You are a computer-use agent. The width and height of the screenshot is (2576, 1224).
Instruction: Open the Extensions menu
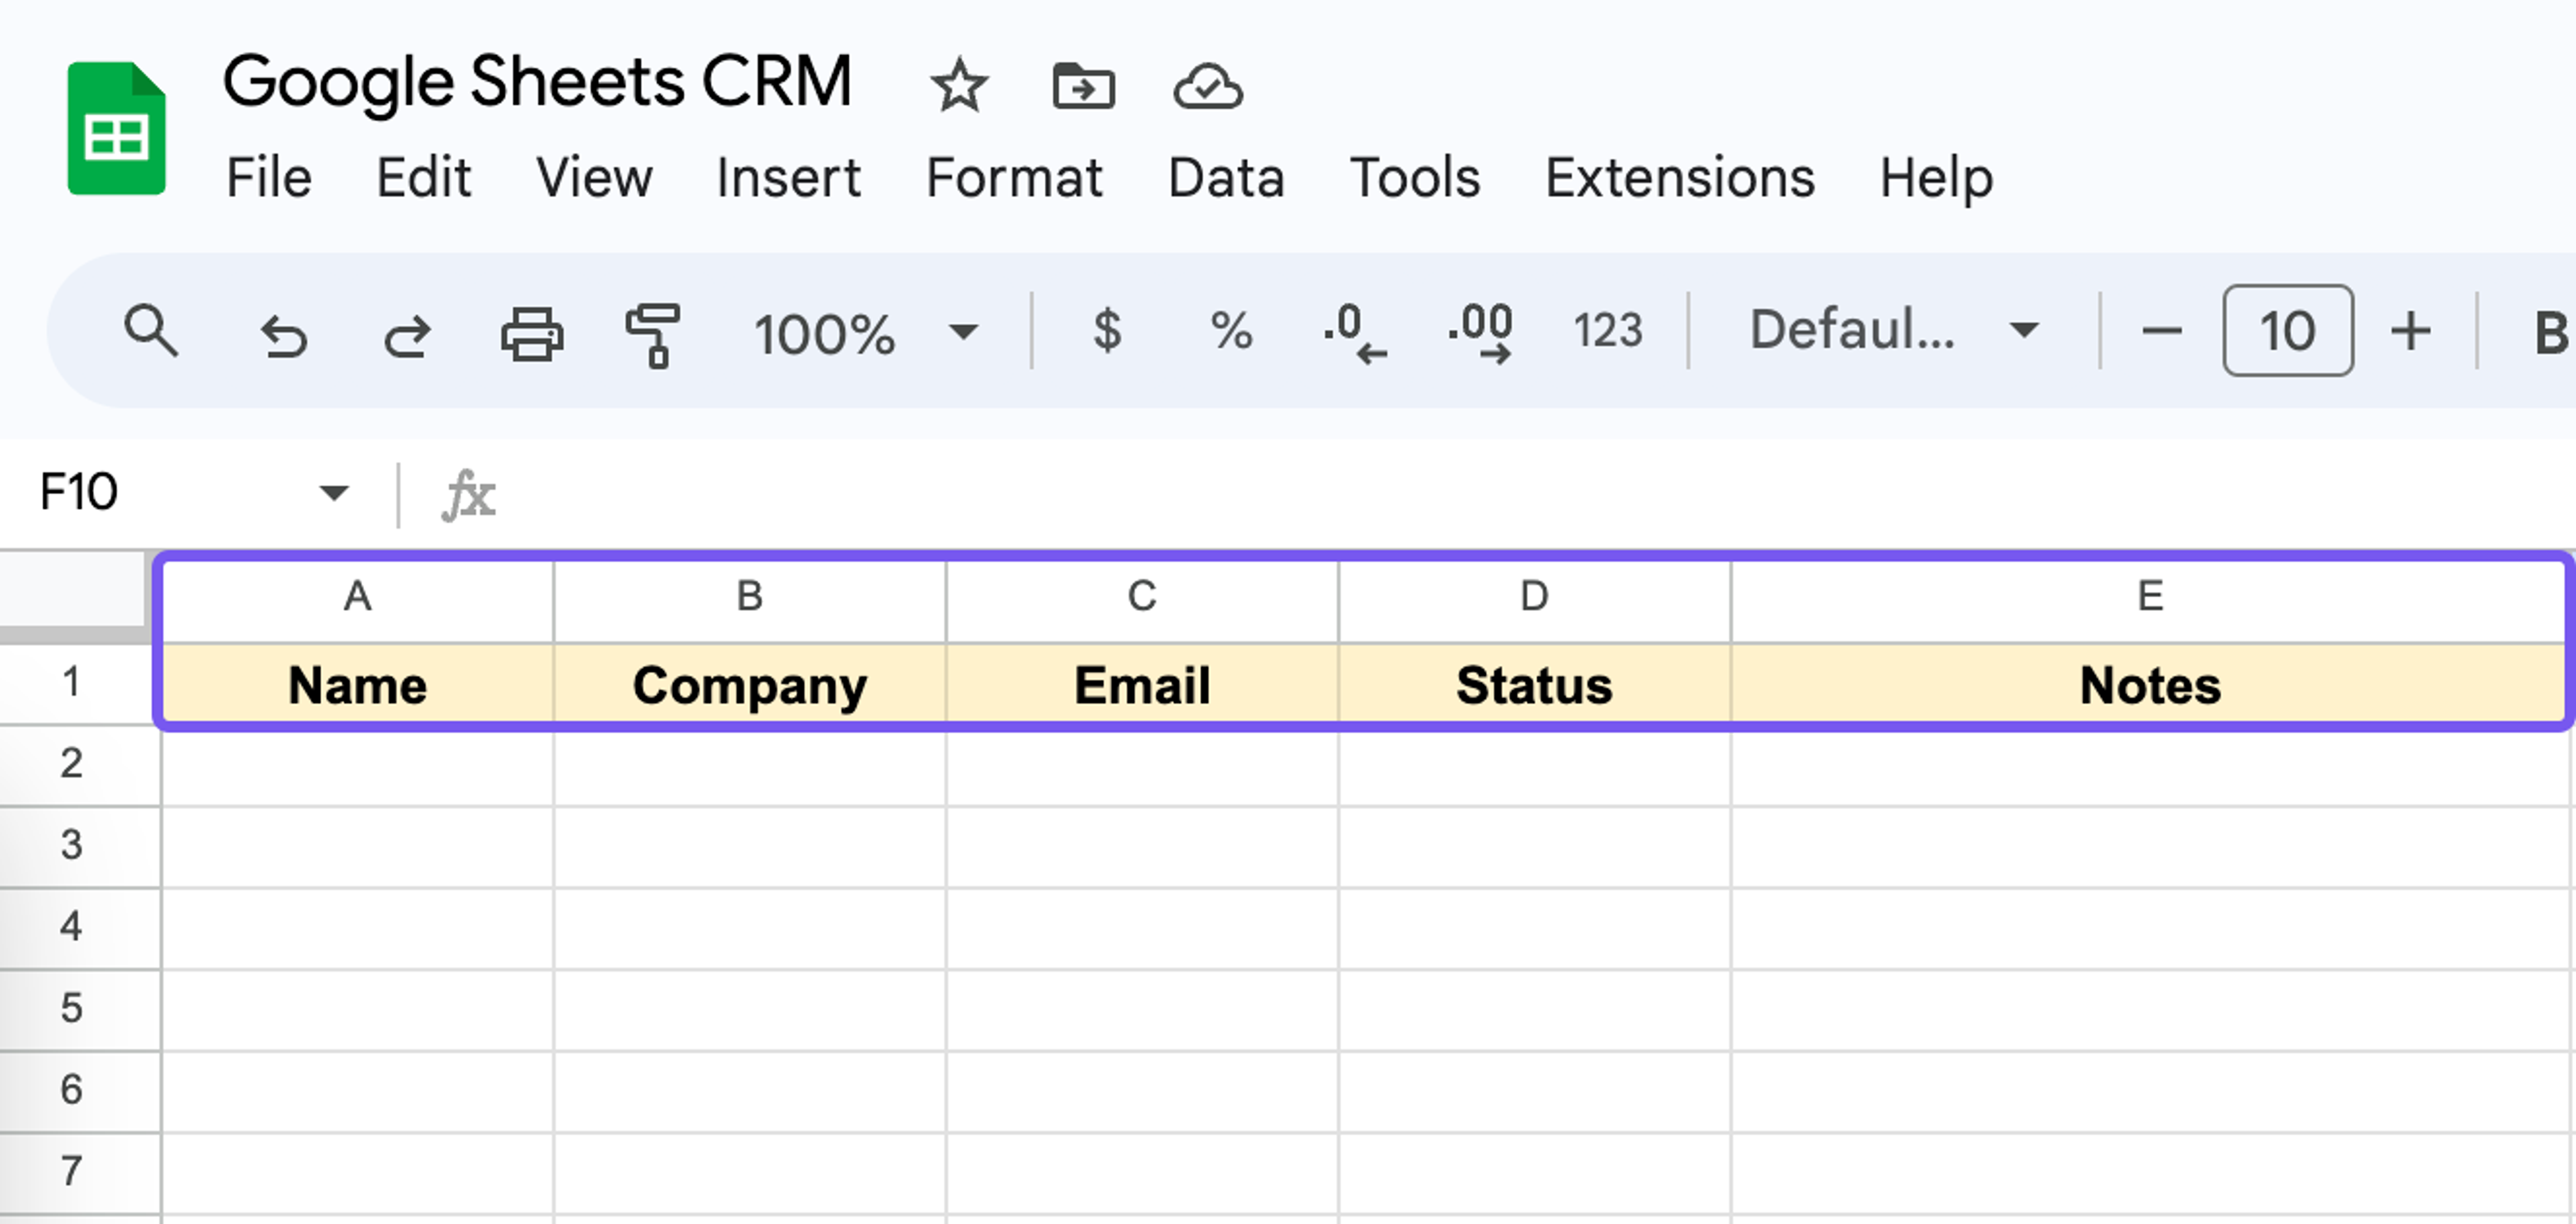point(1680,178)
